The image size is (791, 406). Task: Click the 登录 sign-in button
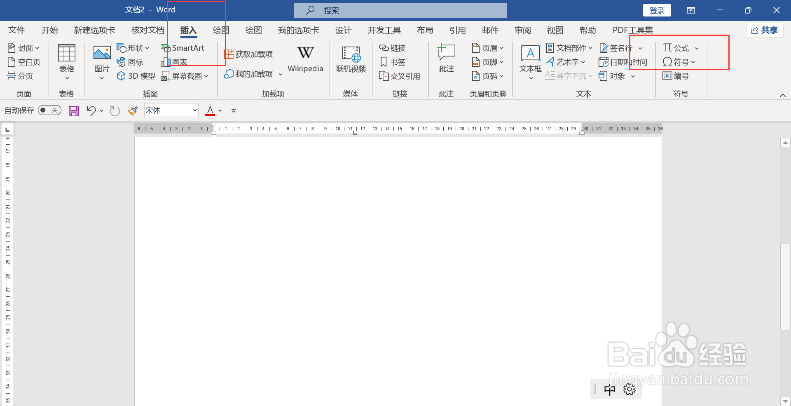coord(657,10)
